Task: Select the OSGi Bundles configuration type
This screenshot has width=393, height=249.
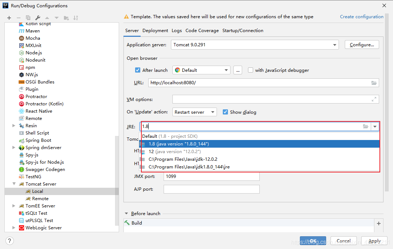Action: click(x=40, y=82)
